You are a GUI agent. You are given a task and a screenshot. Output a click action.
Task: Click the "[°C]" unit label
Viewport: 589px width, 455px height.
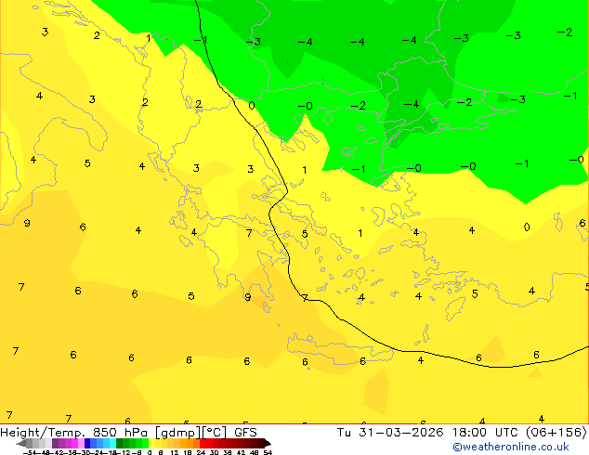tap(215, 433)
